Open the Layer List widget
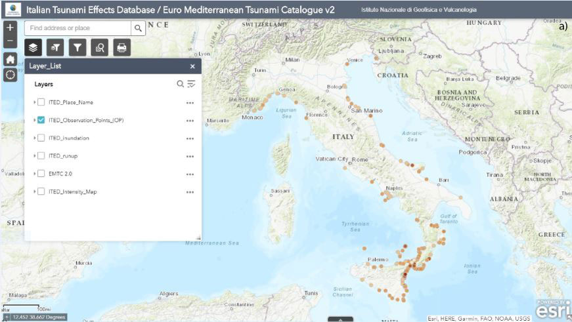Screen dimensions: 572x322 pos(33,47)
